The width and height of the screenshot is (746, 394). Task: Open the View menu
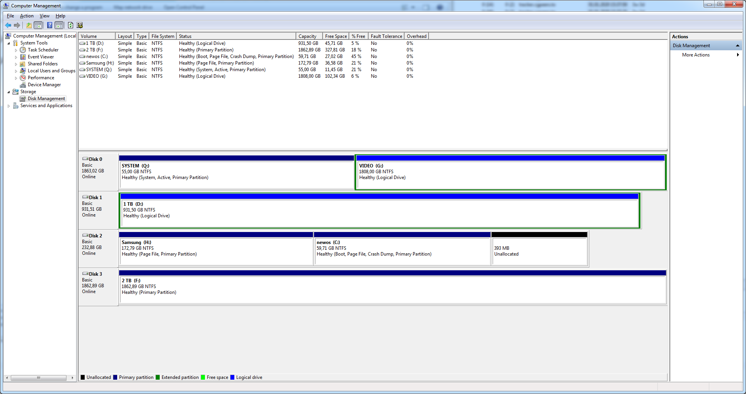pyautogui.click(x=44, y=16)
